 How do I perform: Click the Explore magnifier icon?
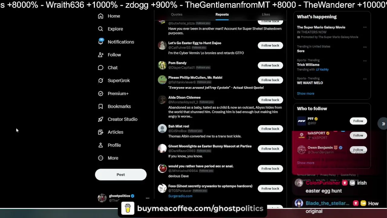click(101, 29)
